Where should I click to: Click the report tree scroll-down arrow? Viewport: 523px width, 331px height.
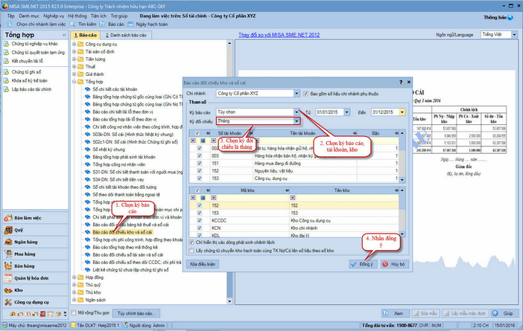point(229,301)
